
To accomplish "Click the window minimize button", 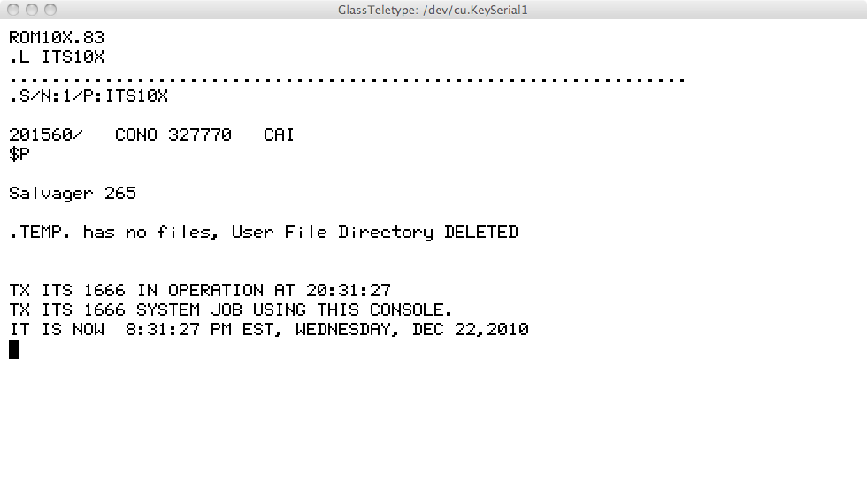I will tap(32, 10).
